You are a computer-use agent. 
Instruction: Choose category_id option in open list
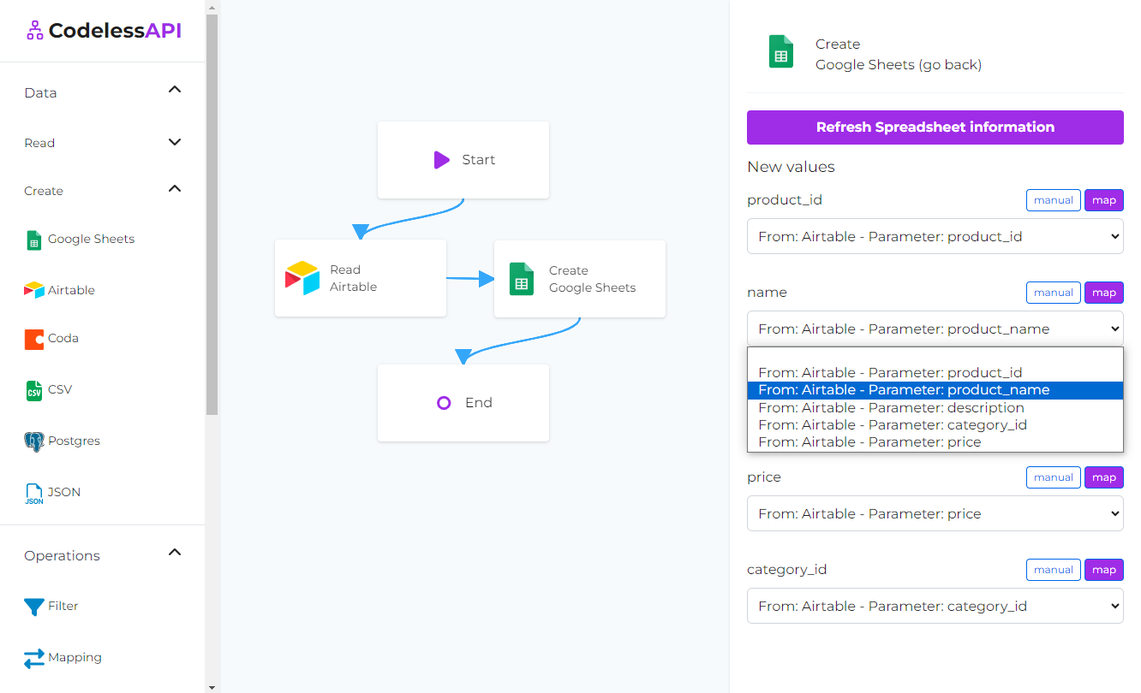click(935, 424)
